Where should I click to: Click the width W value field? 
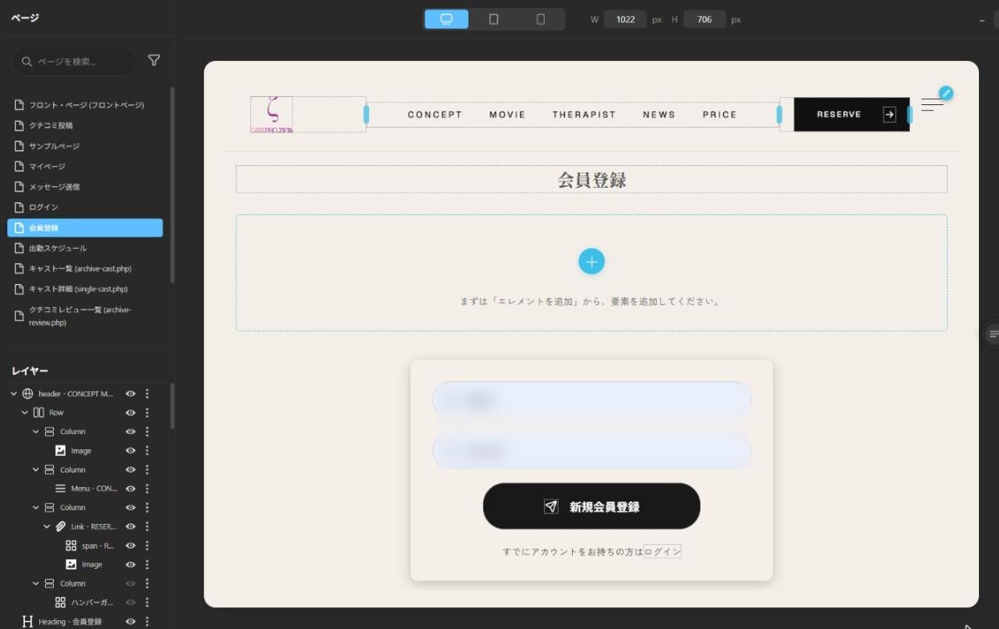[625, 19]
